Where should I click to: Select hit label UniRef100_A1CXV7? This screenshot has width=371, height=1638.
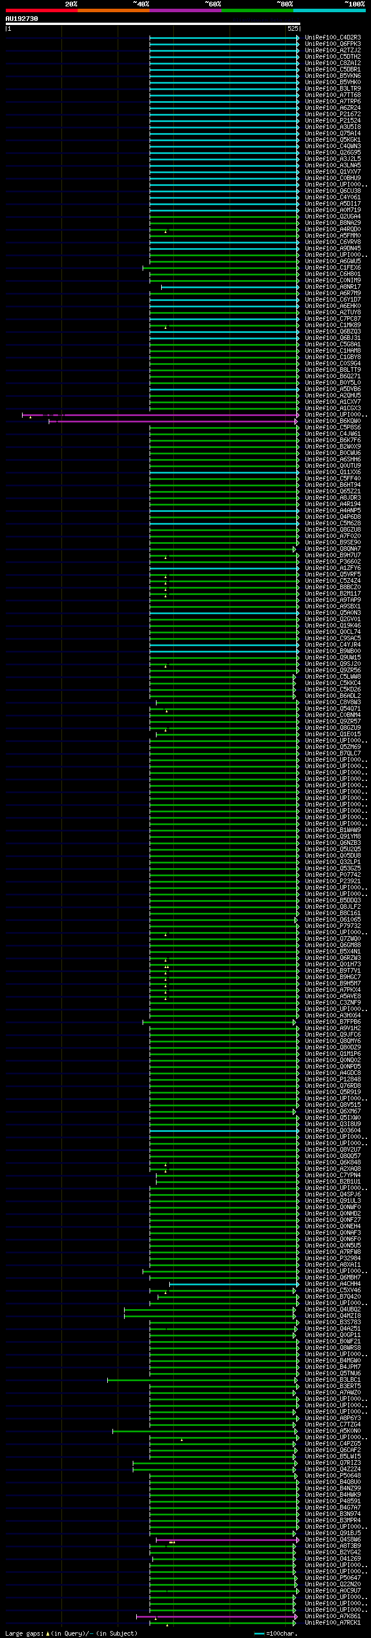point(333,402)
